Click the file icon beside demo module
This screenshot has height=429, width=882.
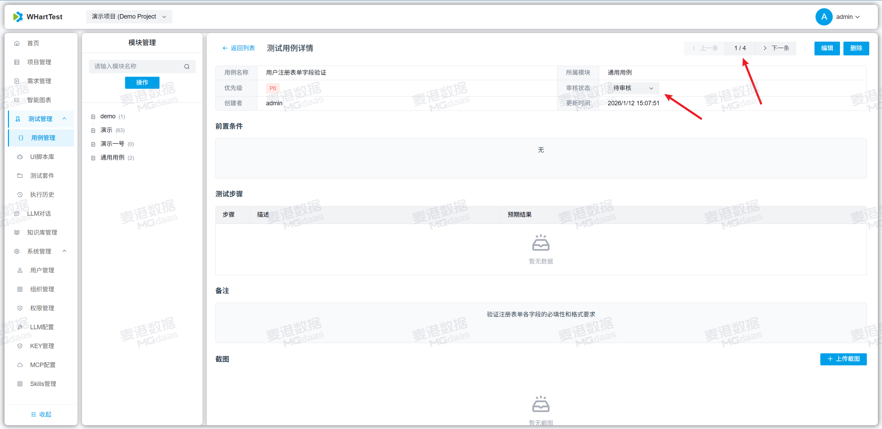(x=93, y=117)
